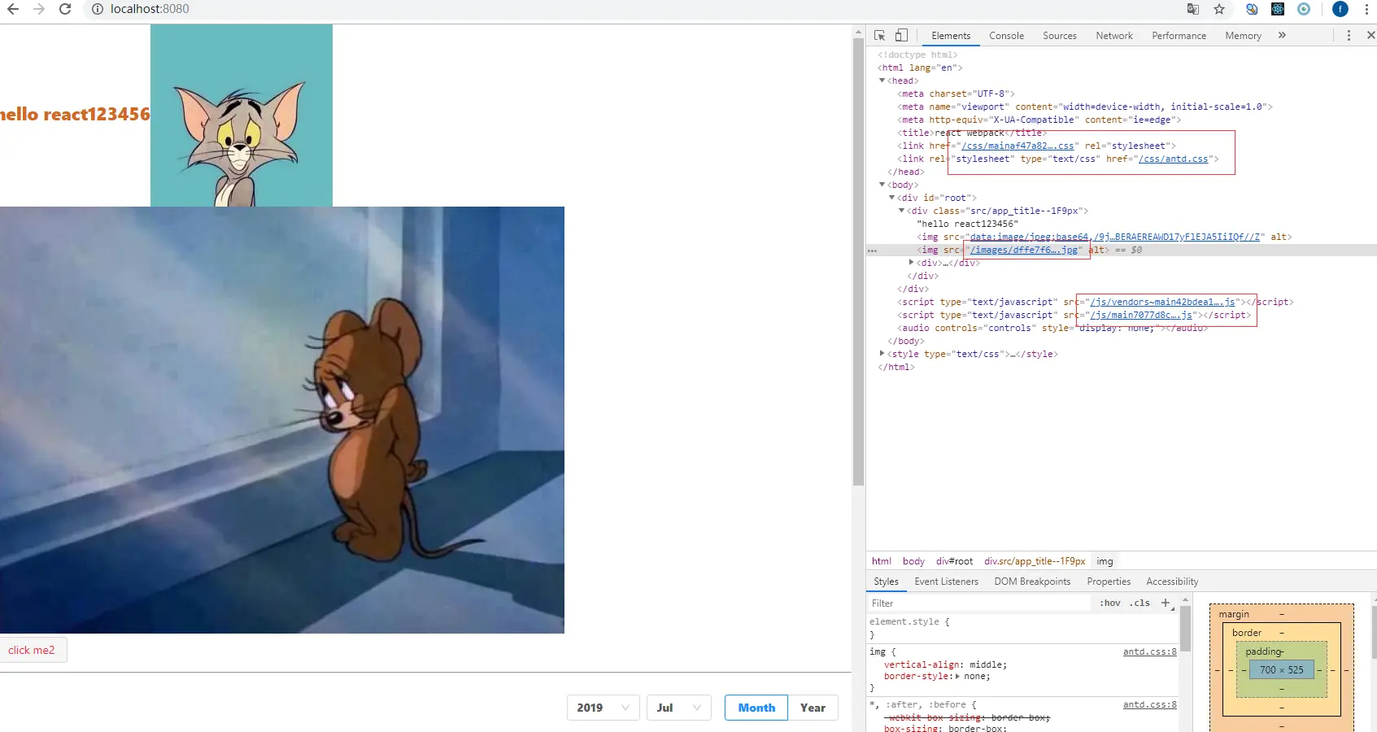Open the /css/mainaf47a82….css link
The image size is (1377, 732).
coord(1017,146)
